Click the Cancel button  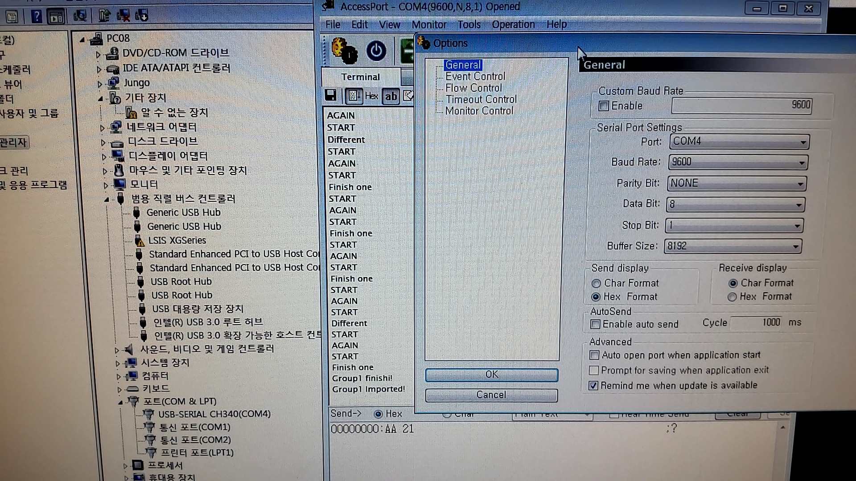491,395
